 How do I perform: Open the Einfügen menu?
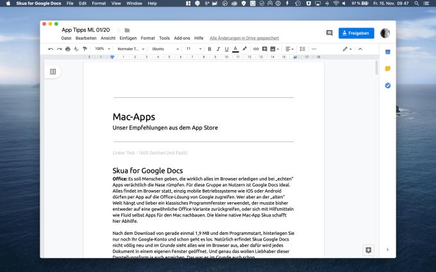pyautogui.click(x=128, y=38)
